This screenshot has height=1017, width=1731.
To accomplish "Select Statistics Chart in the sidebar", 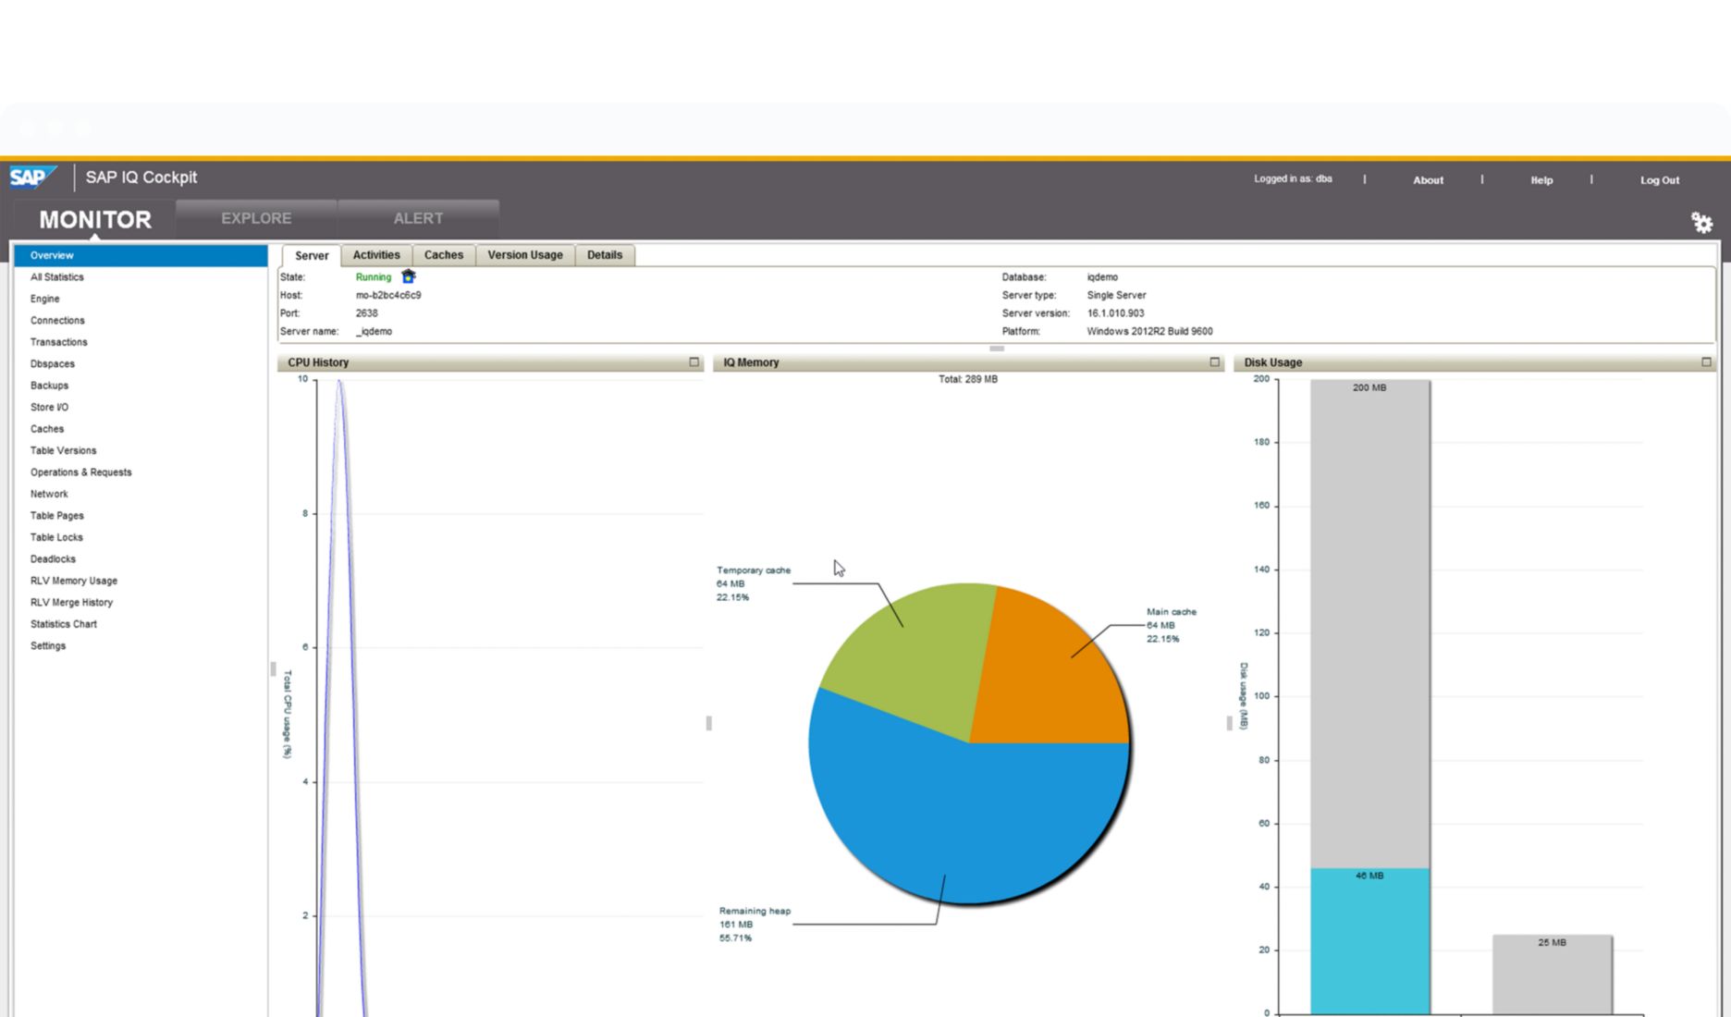I will click(63, 623).
